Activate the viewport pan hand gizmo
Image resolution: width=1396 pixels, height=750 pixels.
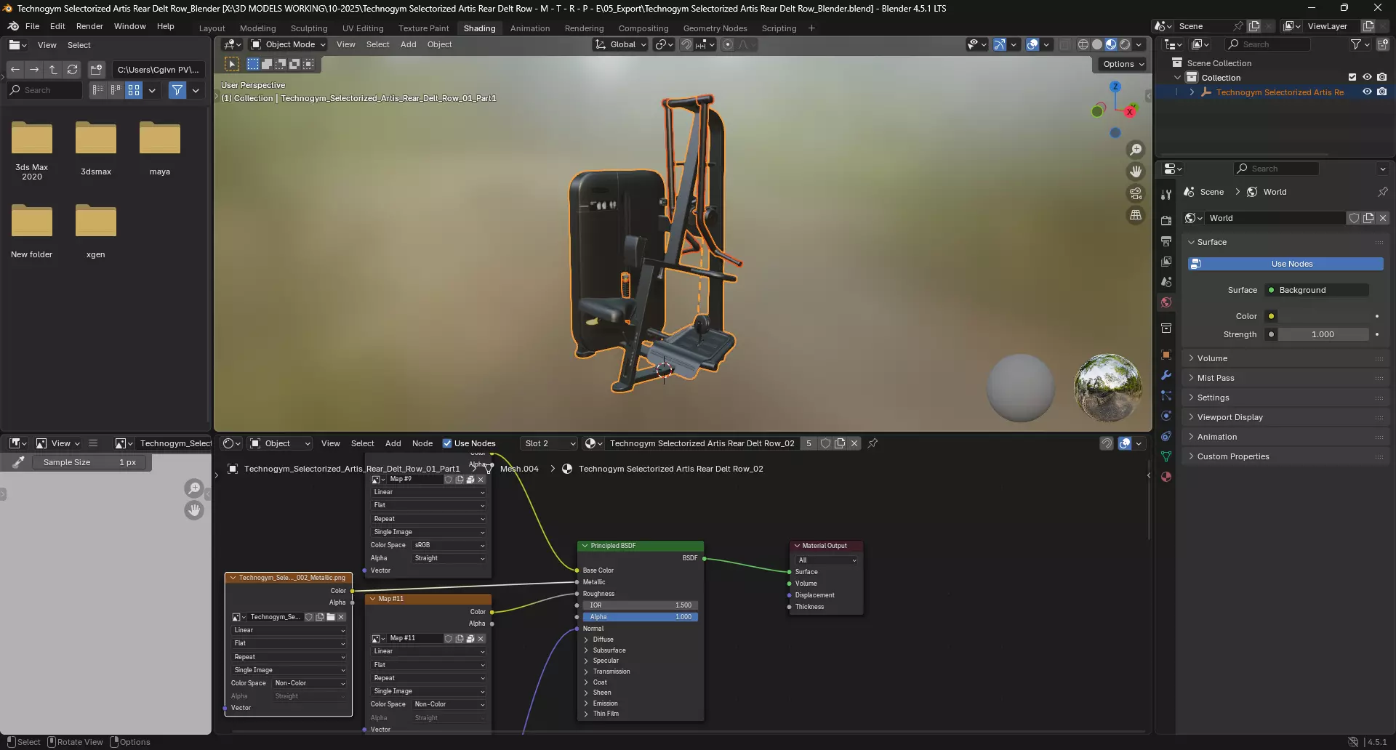1135,172
